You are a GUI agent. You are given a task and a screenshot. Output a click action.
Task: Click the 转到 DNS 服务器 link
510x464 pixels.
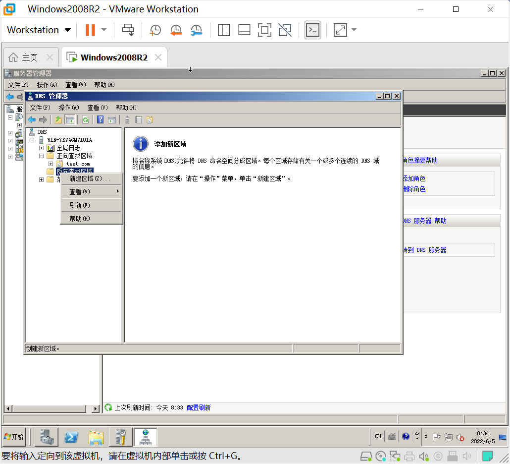(425, 250)
